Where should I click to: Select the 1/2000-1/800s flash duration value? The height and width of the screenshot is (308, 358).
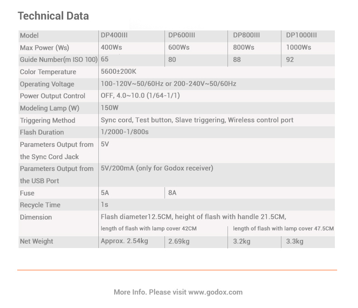tap(125, 132)
